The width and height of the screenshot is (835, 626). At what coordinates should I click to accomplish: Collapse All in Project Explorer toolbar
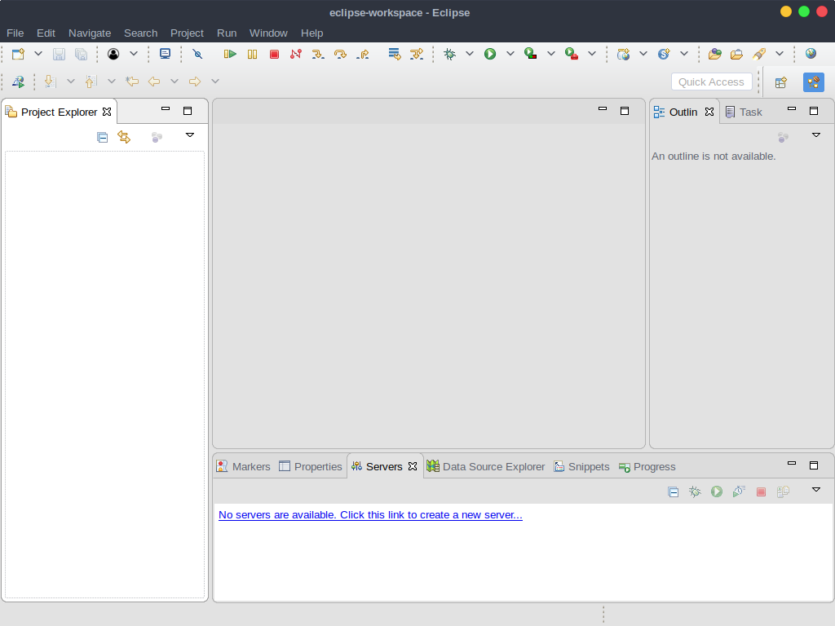(102, 137)
